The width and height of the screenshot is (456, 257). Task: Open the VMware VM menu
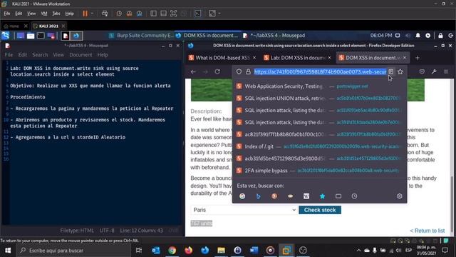pyautogui.click(x=44, y=14)
